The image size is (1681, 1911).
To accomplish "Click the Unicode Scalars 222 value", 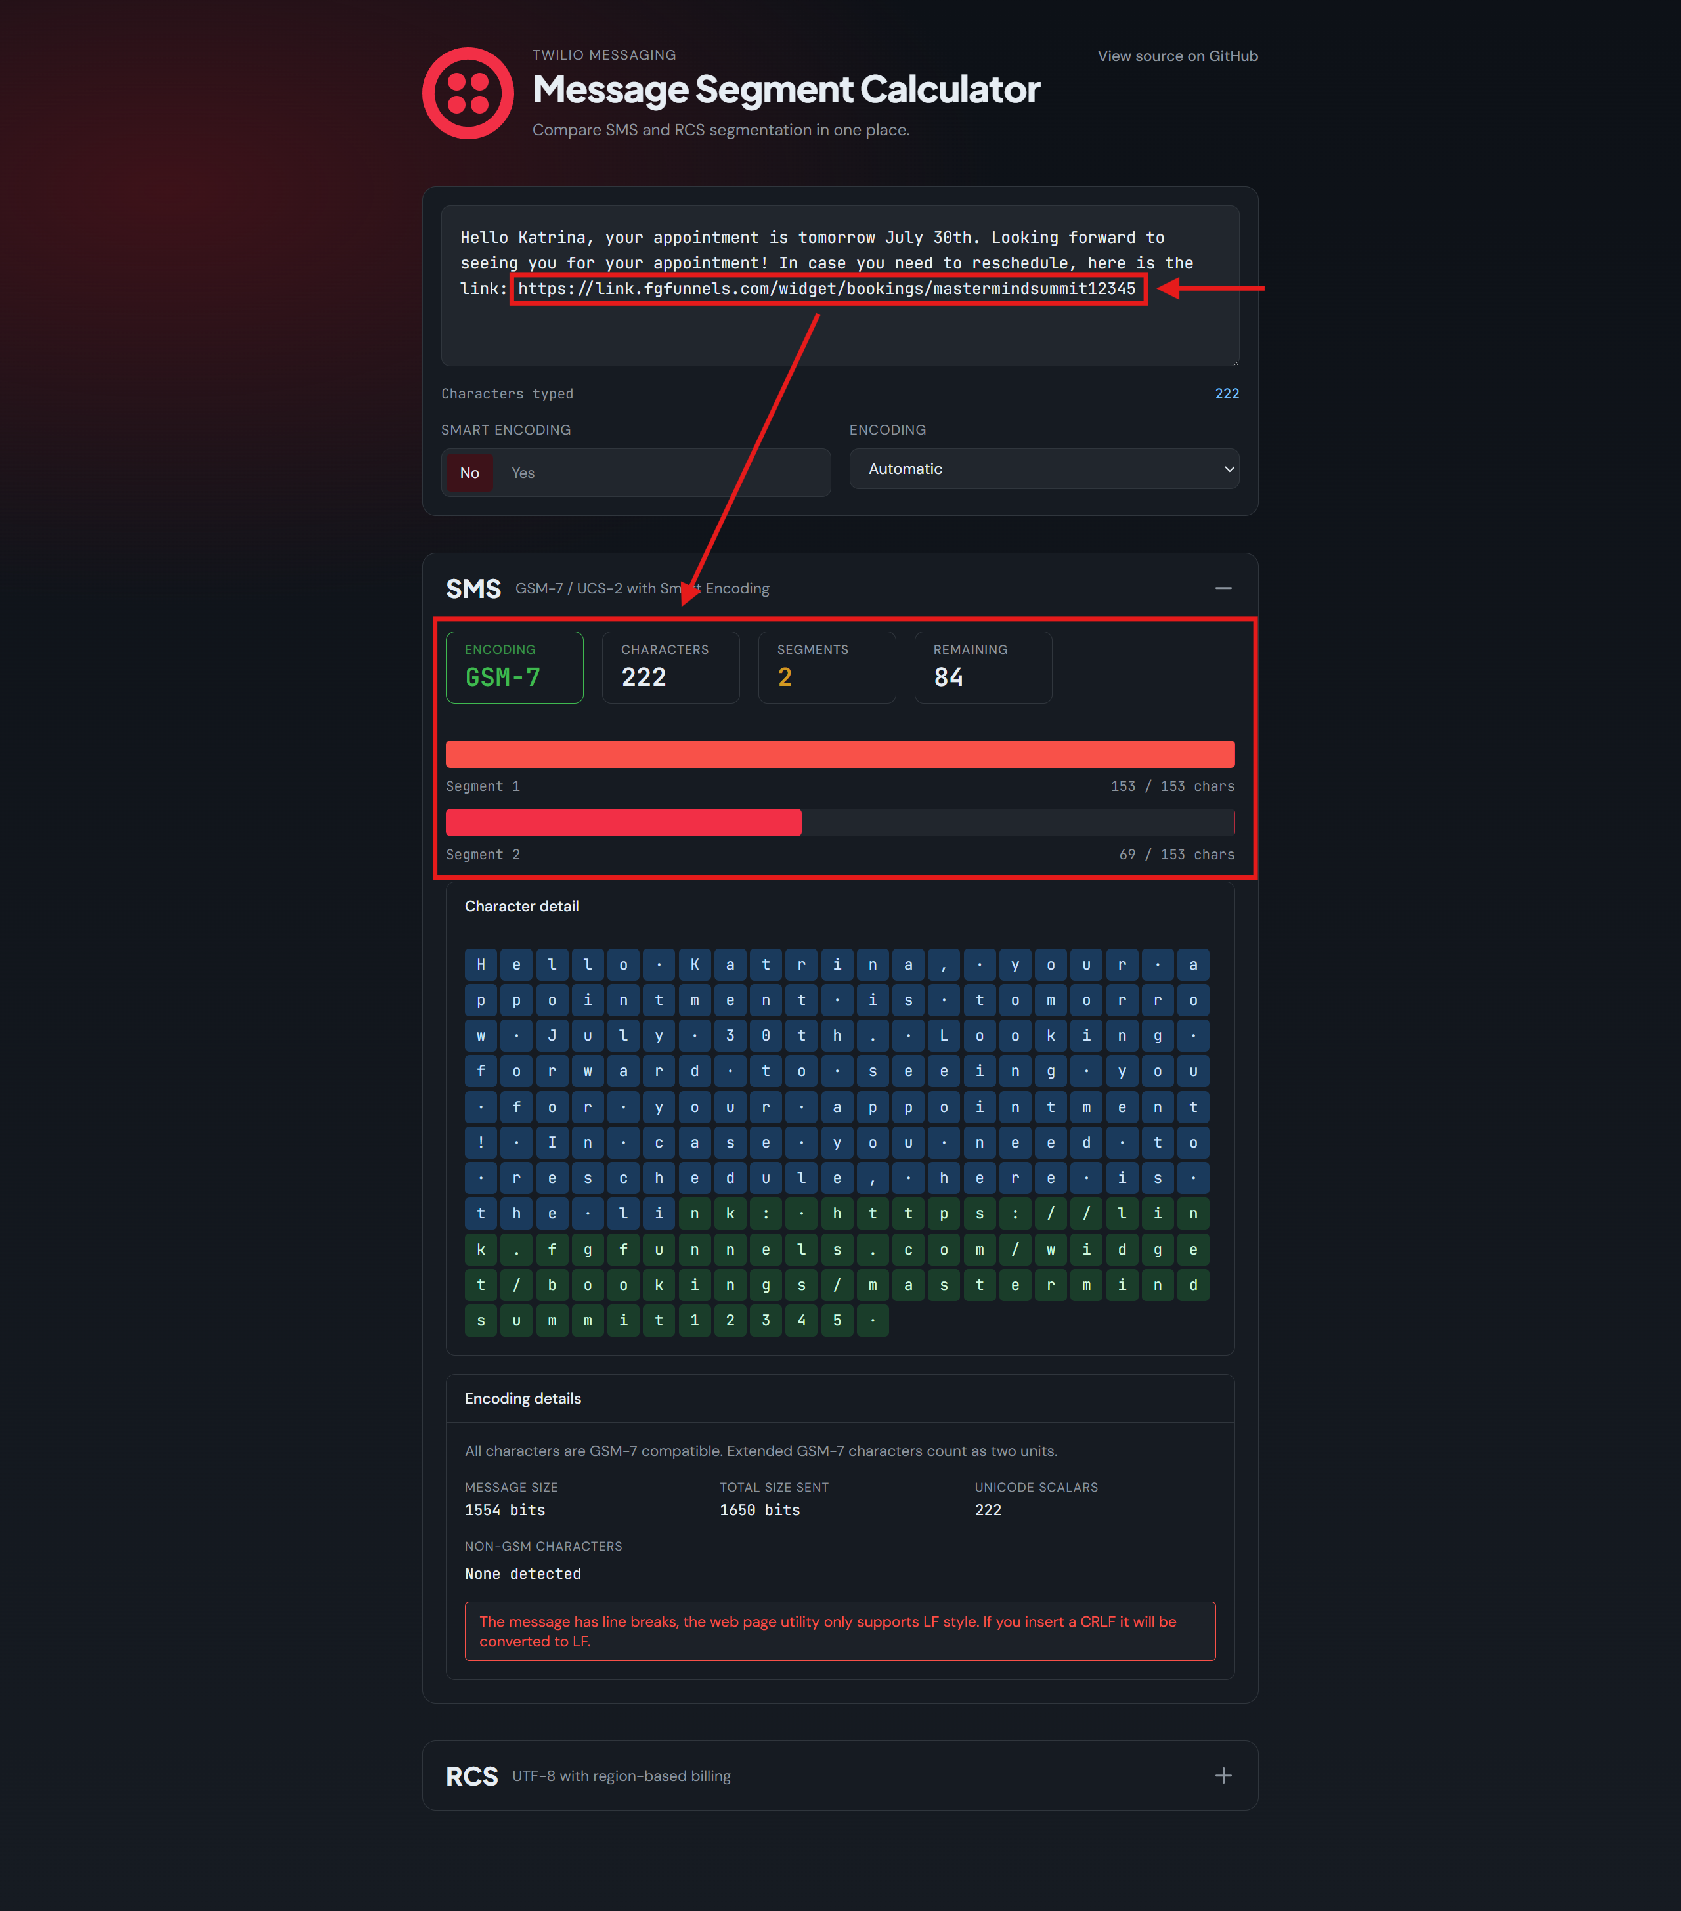I will tap(988, 1510).
